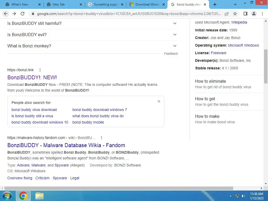
Task: Click the volume speaker icon in tray
Action: coord(243,196)
